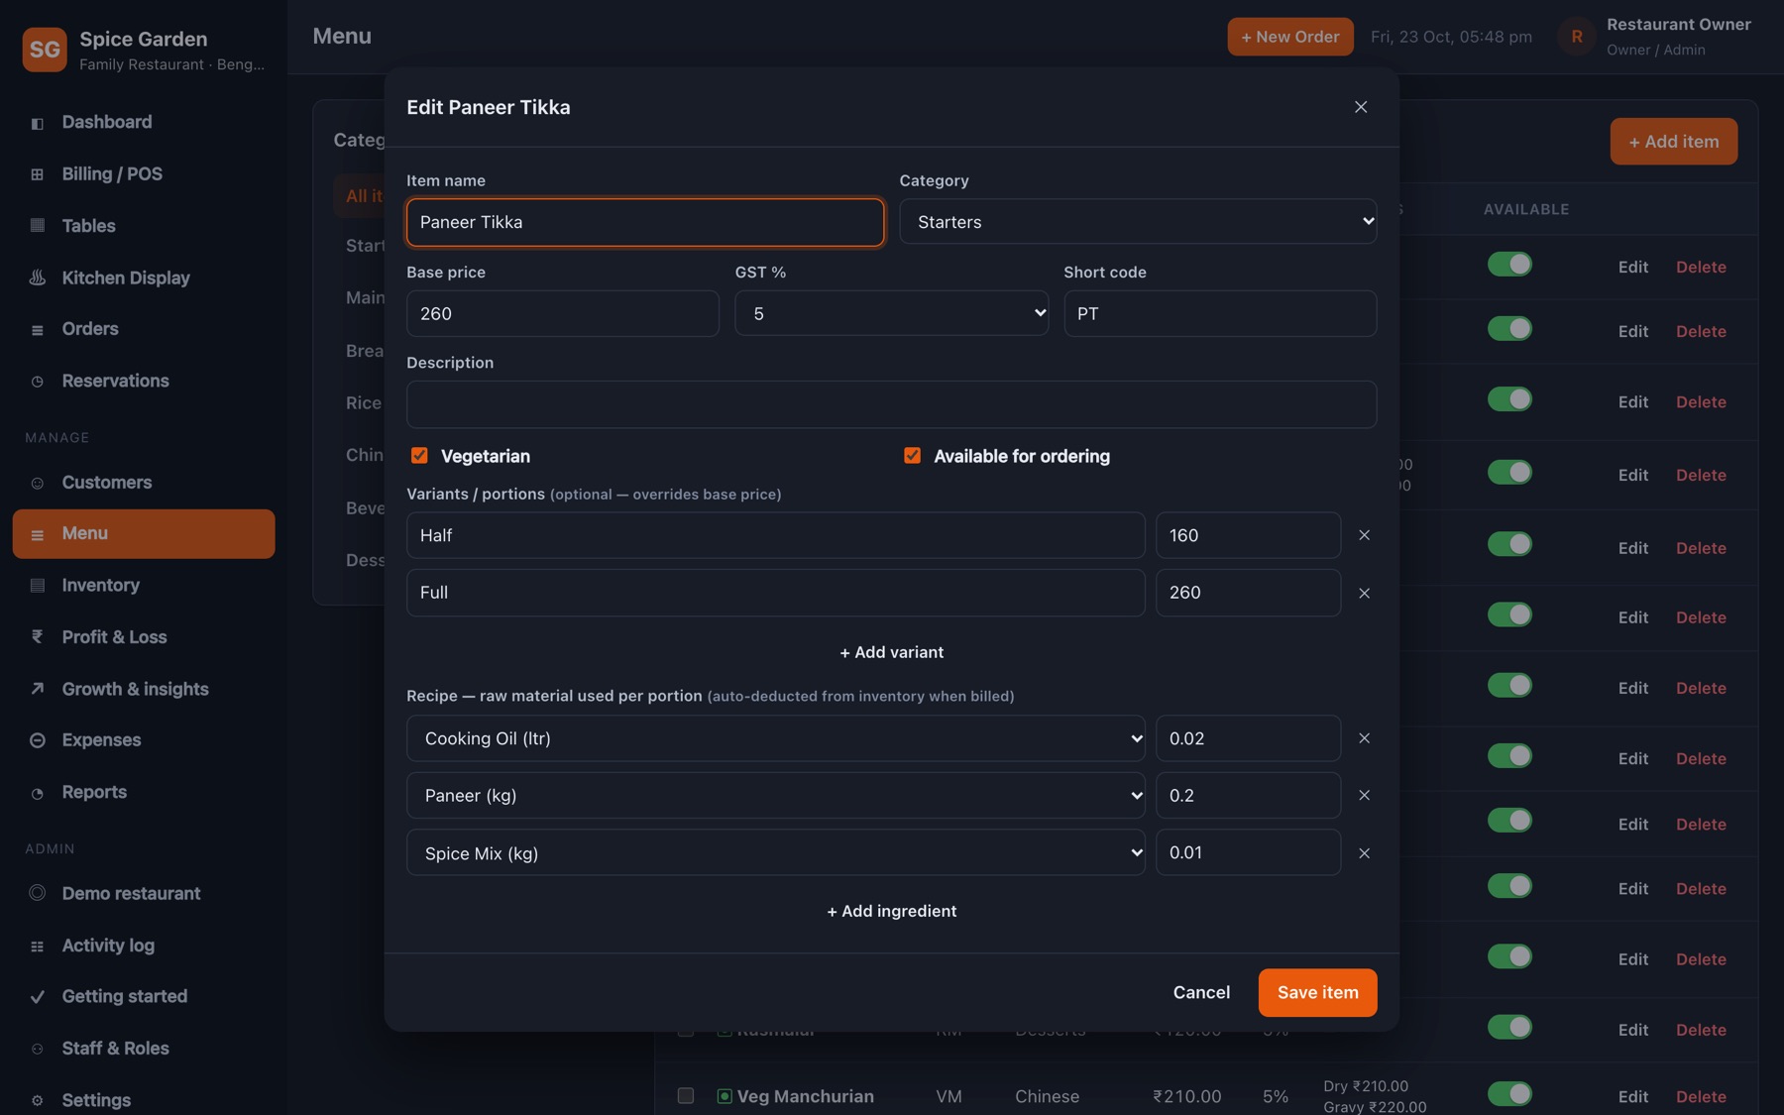Open the Menu page in sidebar
This screenshot has width=1784, height=1115.
(x=144, y=534)
